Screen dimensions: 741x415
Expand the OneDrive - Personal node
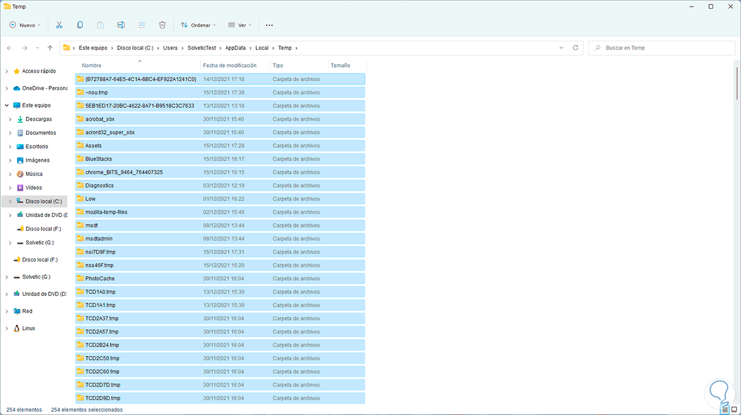coord(7,88)
